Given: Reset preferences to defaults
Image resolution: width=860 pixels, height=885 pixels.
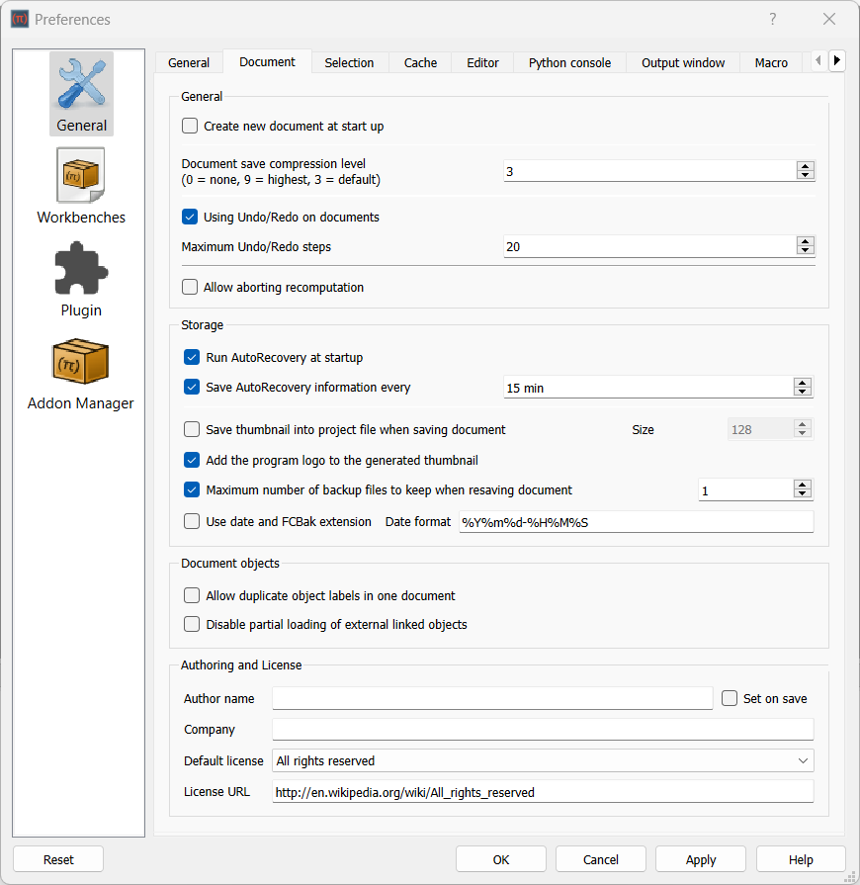Looking at the screenshot, I should [58, 858].
